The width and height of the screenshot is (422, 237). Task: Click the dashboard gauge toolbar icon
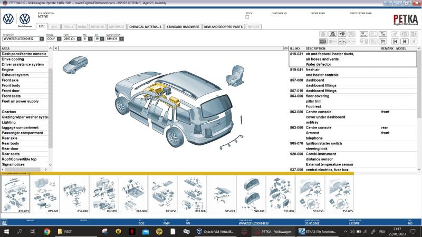point(342,42)
